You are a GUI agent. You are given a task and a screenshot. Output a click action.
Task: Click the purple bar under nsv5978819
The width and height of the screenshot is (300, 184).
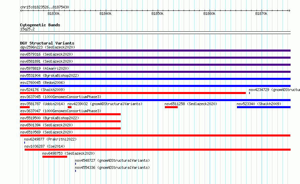(x=155, y=72)
